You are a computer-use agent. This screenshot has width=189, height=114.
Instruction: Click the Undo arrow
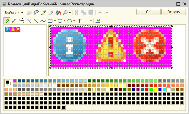pyautogui.click(x=100, y=13)
